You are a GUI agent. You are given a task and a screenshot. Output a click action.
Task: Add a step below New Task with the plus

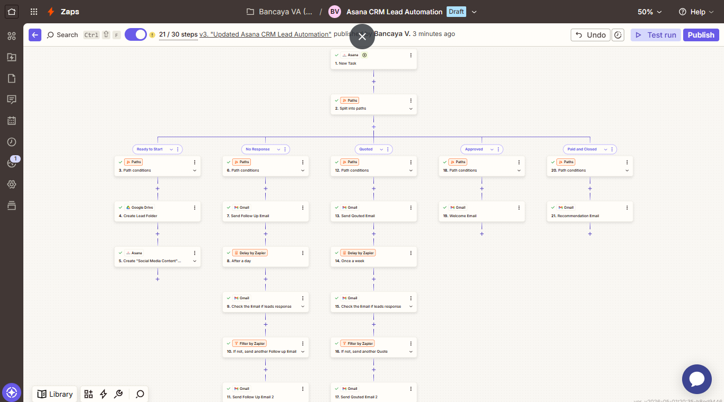tap(374, 82)
